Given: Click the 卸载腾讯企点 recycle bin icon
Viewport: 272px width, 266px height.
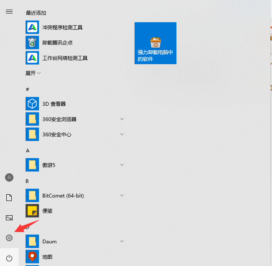Looking at the screenshot, I should pos(32,42).
